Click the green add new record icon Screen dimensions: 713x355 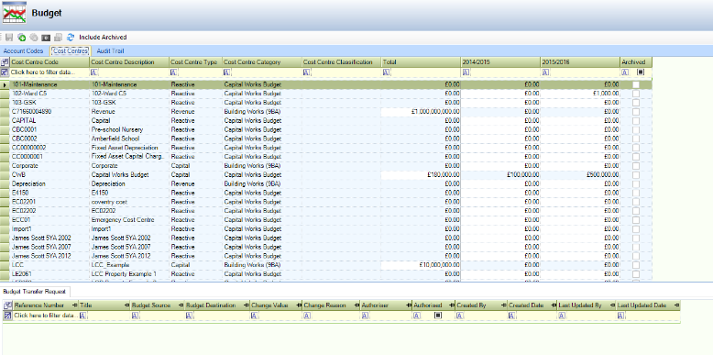(x=21, y=38)
